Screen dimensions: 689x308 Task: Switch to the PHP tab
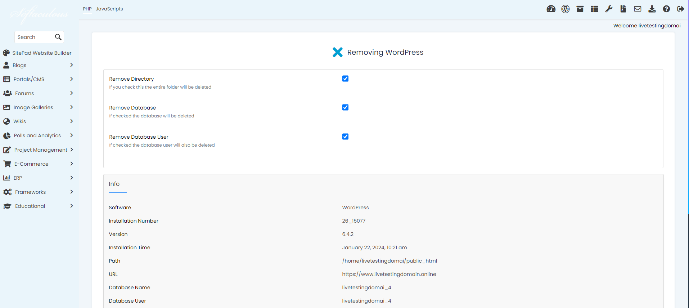(87, 9)
